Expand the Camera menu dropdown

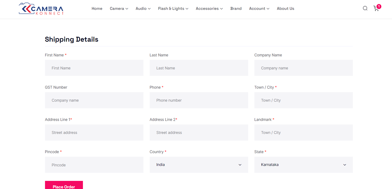pos(119,8)
